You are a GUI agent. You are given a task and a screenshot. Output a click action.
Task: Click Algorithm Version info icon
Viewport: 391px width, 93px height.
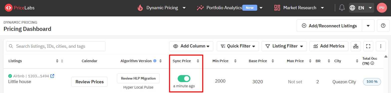tap(155, 61)
